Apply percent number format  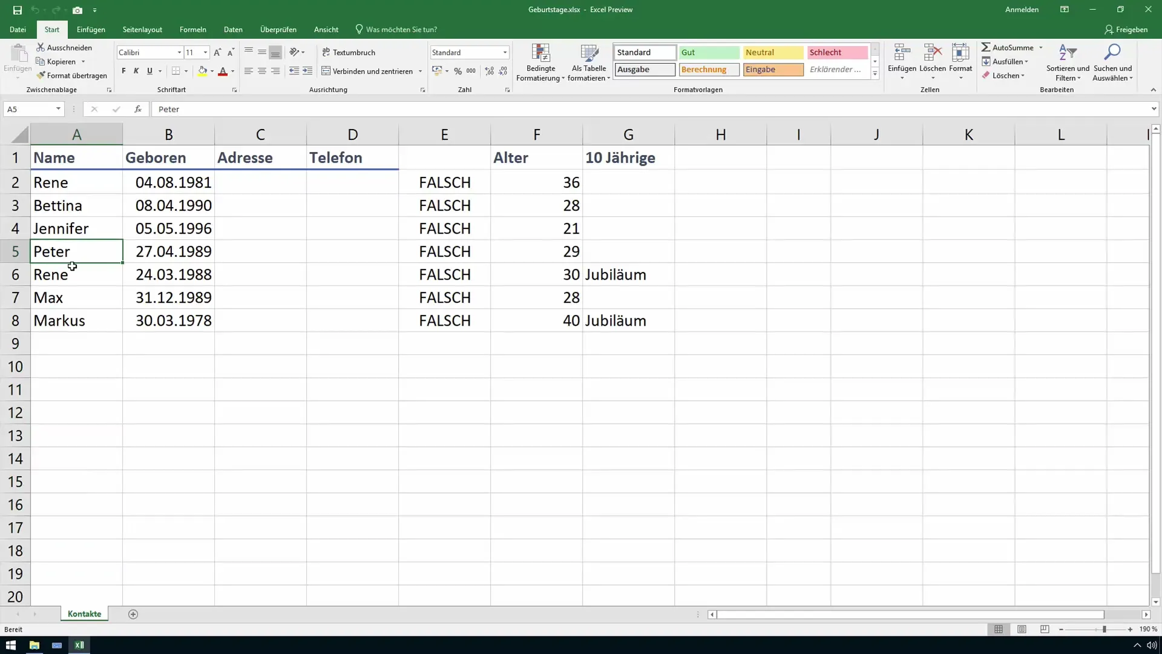tap(458, 71)
